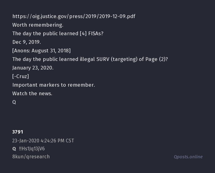Open post number 3791
Image resolution: width=215 pixels, height=173 pixels.
18,132
